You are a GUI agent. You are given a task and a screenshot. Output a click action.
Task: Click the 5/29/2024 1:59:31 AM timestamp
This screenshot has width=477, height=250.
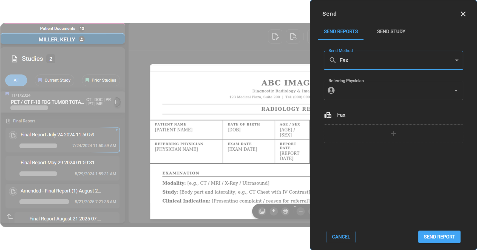click(95, 174)
